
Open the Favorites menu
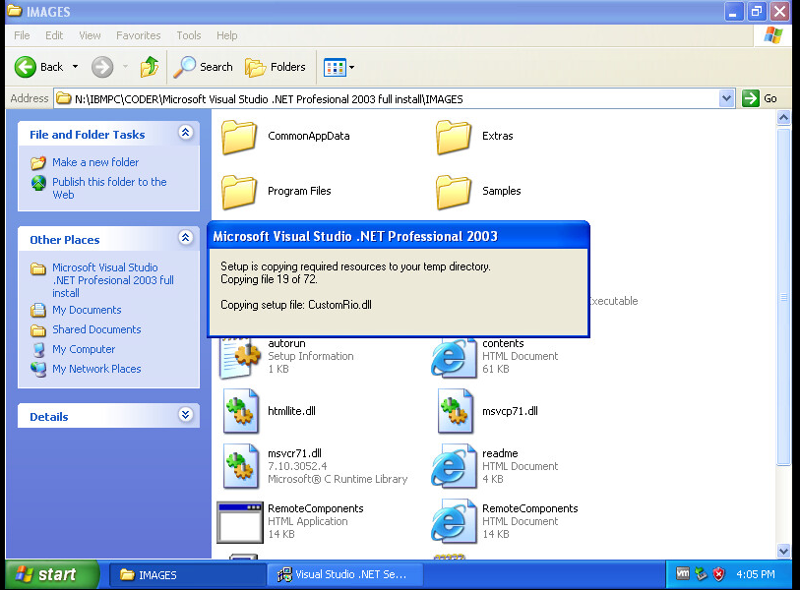pyautogui.click(x=138, y=35)
